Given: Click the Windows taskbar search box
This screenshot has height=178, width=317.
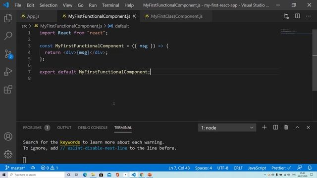Looking at the screenshot, I should pos(36,175).
